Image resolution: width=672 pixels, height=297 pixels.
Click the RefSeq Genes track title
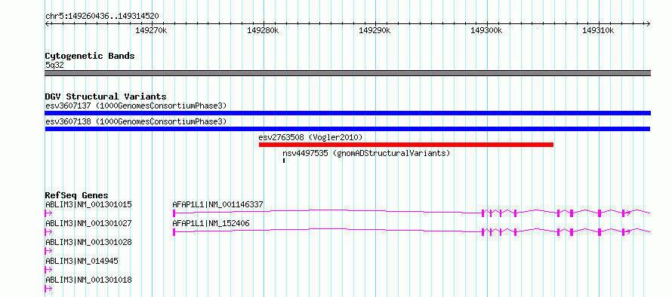pos(77,195)
